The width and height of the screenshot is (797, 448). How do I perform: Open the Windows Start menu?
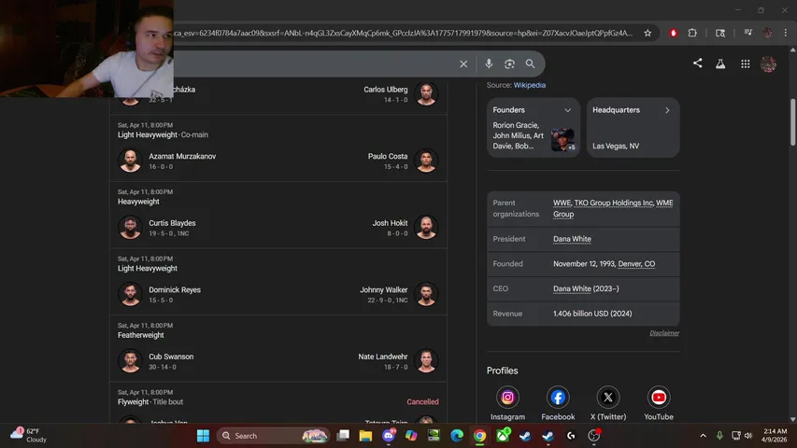coord(203,436)
